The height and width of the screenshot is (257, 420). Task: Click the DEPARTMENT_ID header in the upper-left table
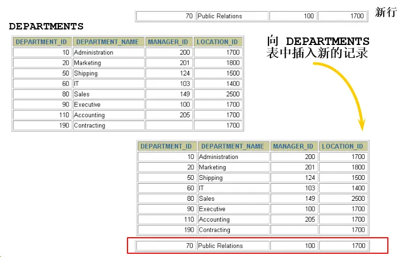[42, 42]
